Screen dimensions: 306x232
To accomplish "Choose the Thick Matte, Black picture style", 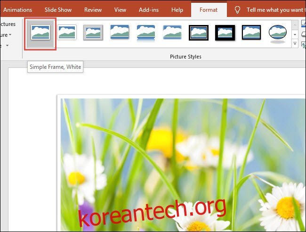I will tap(225, 33).
